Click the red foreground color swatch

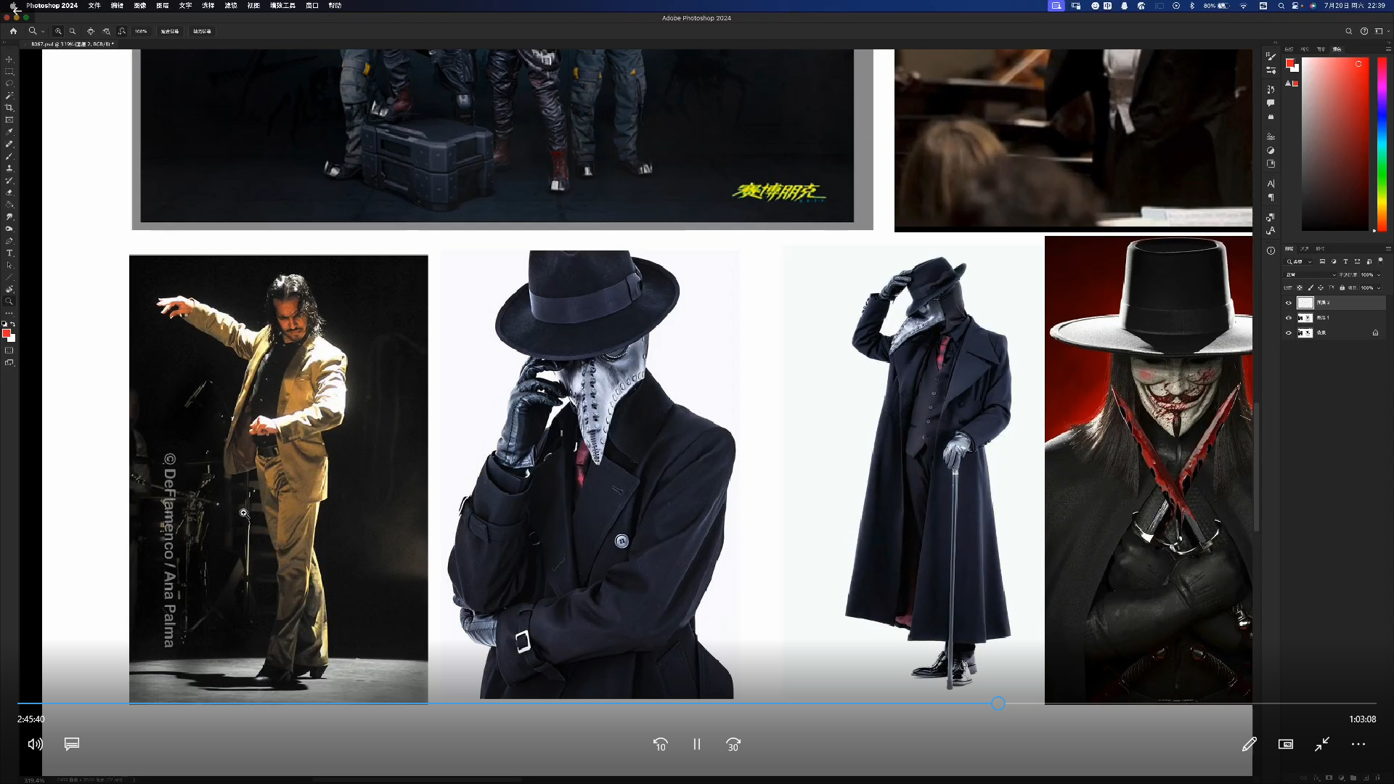(7, 333)
